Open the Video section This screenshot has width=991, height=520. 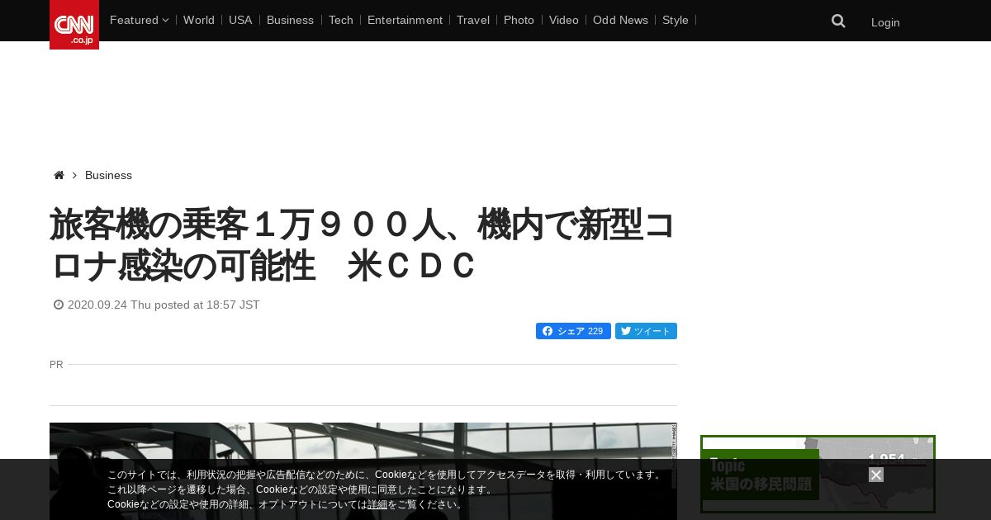click(x=563, y=20)
